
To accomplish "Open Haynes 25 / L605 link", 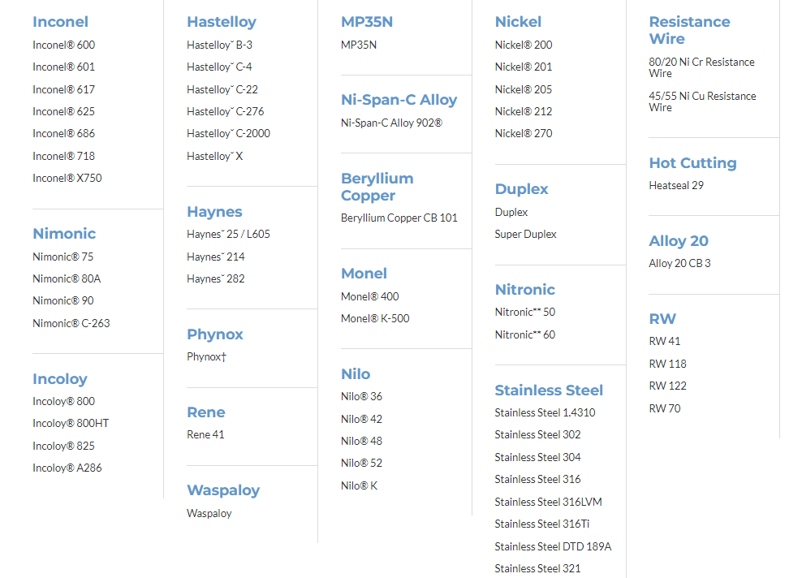I will pos(228,234).
